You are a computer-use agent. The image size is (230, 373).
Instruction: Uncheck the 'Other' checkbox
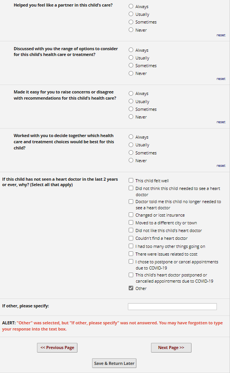click(131, 288)
